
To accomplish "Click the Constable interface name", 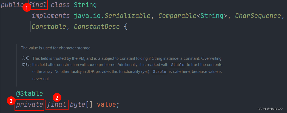I will click(49, 27).
